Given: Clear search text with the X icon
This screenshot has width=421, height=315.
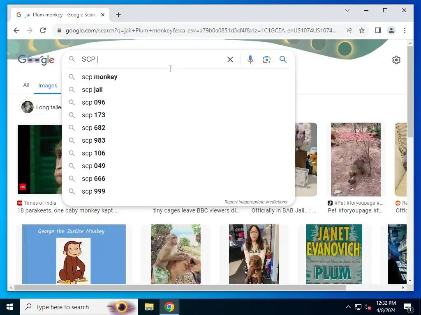Looking at the screenshot, I should coord(230,59).
